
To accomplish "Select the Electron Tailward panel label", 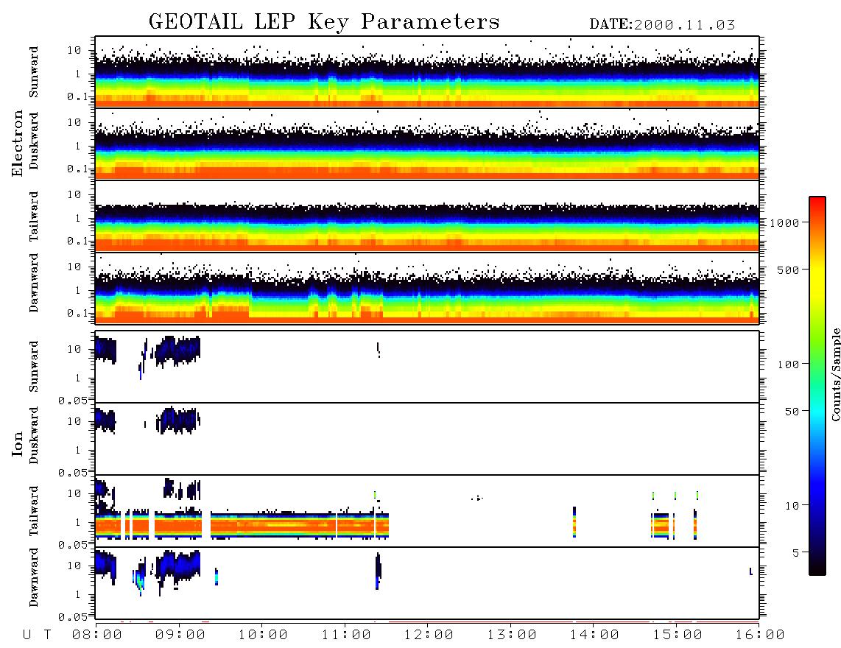I will [x=34, y=216].
